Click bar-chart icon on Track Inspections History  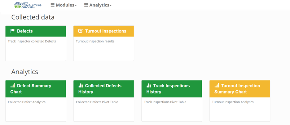pos(149,85)
